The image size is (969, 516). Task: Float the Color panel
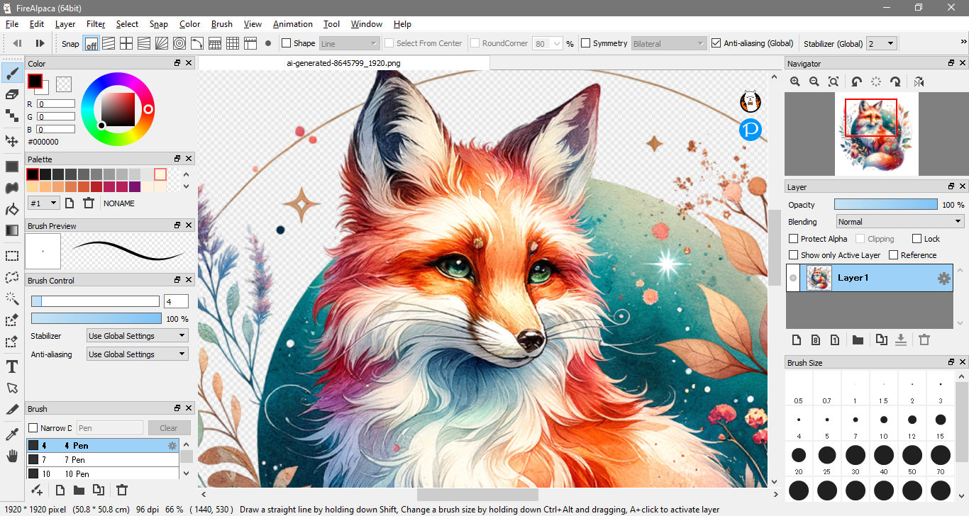(x=177, y=63)
